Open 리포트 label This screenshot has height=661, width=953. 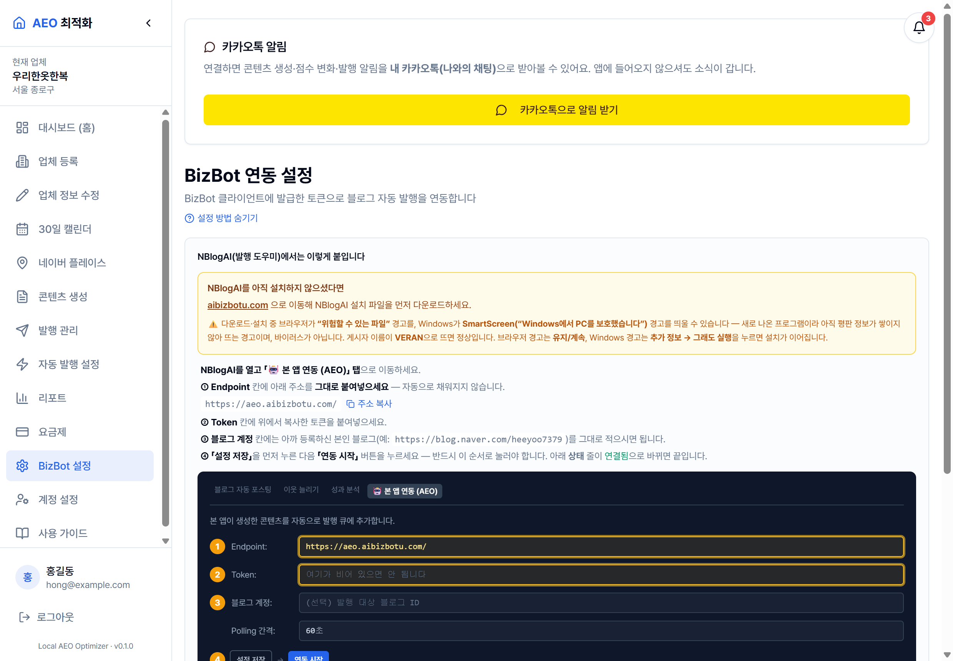52,398
